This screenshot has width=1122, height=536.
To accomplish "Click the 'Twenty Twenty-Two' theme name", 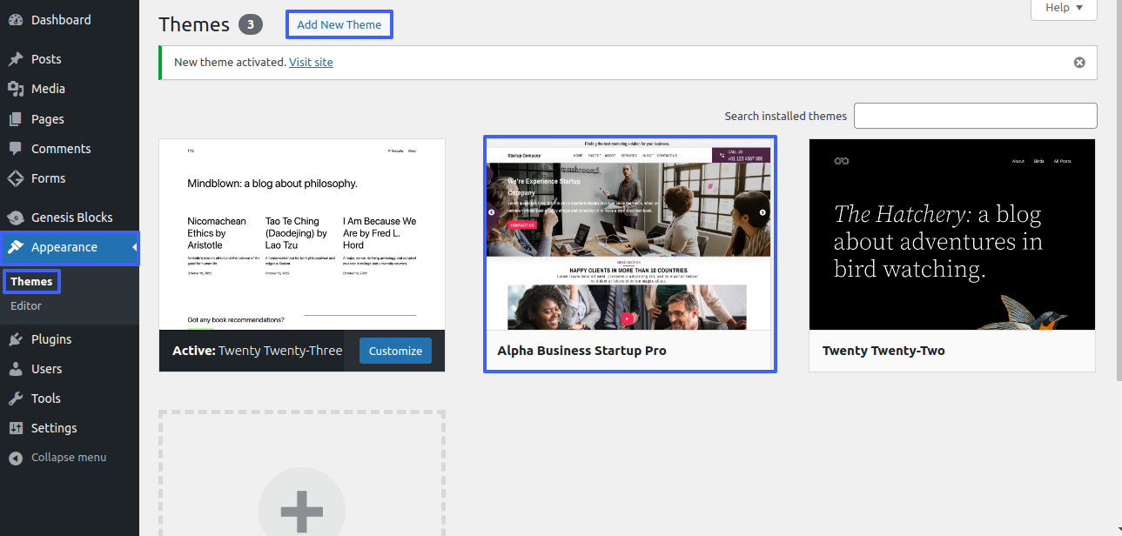I will [883, 351].
